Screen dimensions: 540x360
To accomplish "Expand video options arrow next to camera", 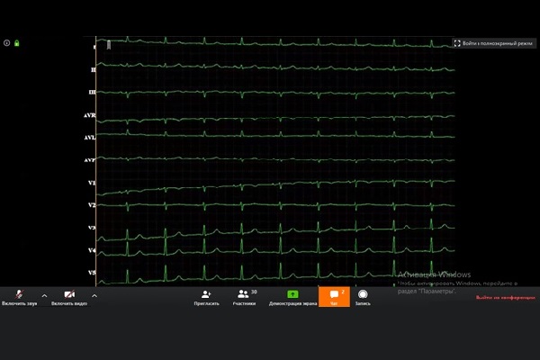I will coord(94,296).
